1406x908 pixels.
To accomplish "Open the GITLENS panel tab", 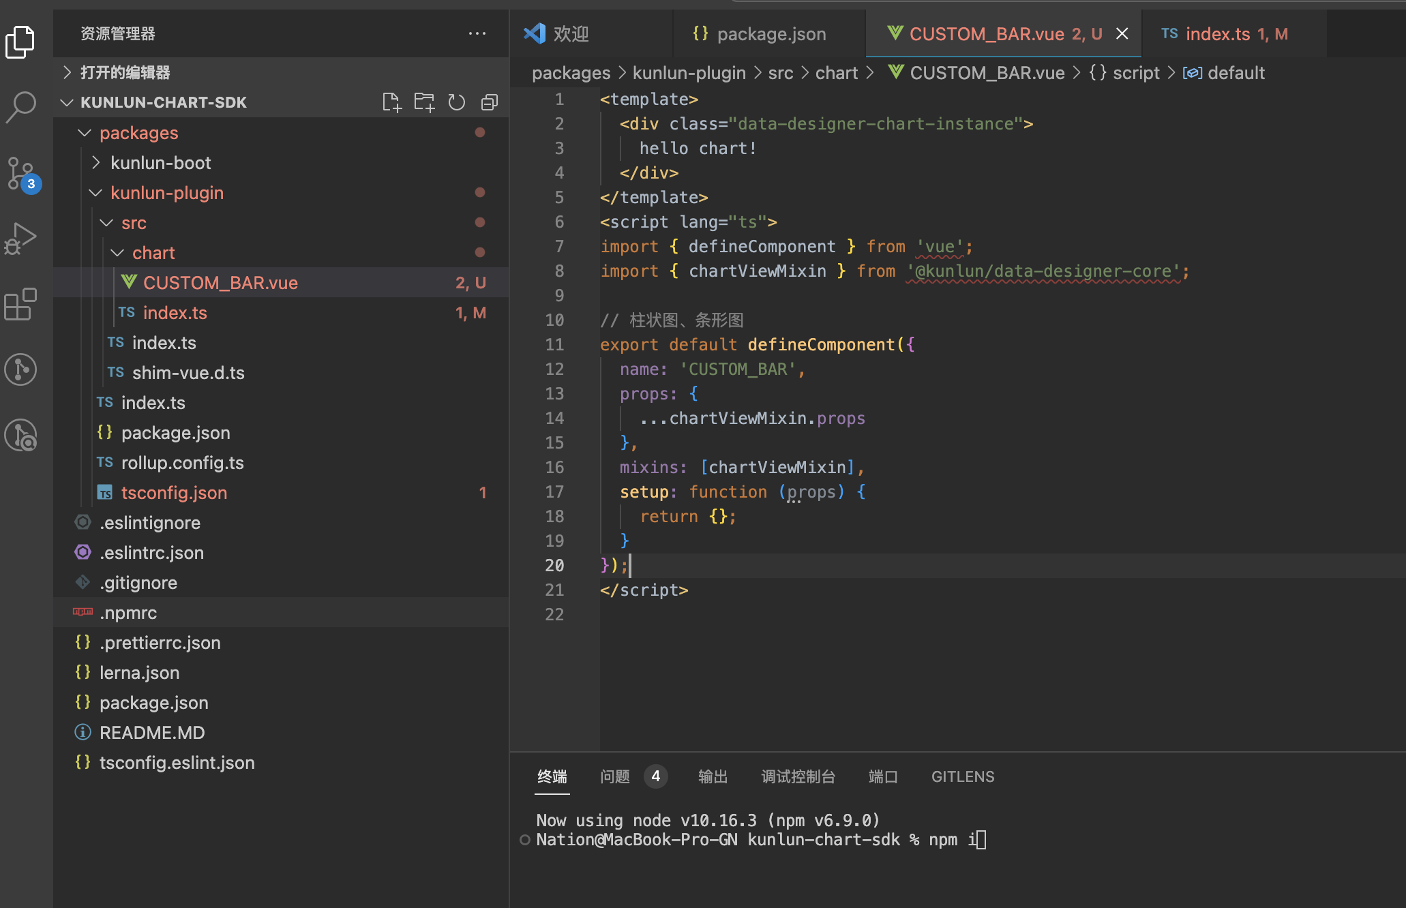I will (963, 776).
